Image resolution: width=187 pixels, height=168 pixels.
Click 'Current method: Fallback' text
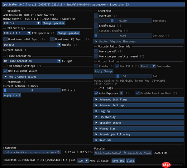[x=21, y=86]
